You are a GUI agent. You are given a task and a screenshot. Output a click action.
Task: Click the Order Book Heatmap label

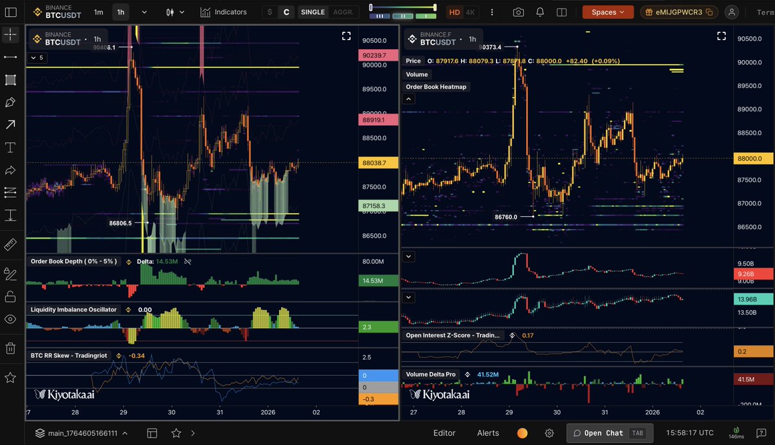(x=436, y=87)
